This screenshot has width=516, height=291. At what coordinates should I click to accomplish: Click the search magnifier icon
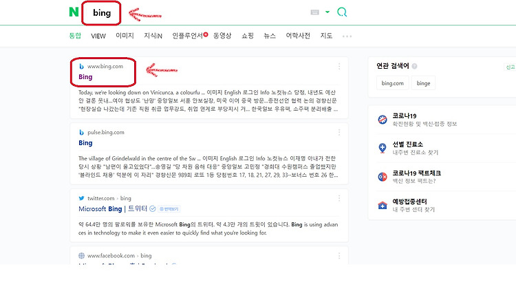coord(342,12)
